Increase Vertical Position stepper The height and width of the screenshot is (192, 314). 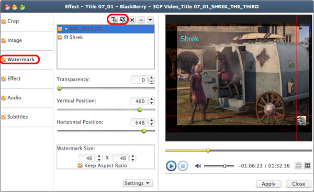[152, 99]
